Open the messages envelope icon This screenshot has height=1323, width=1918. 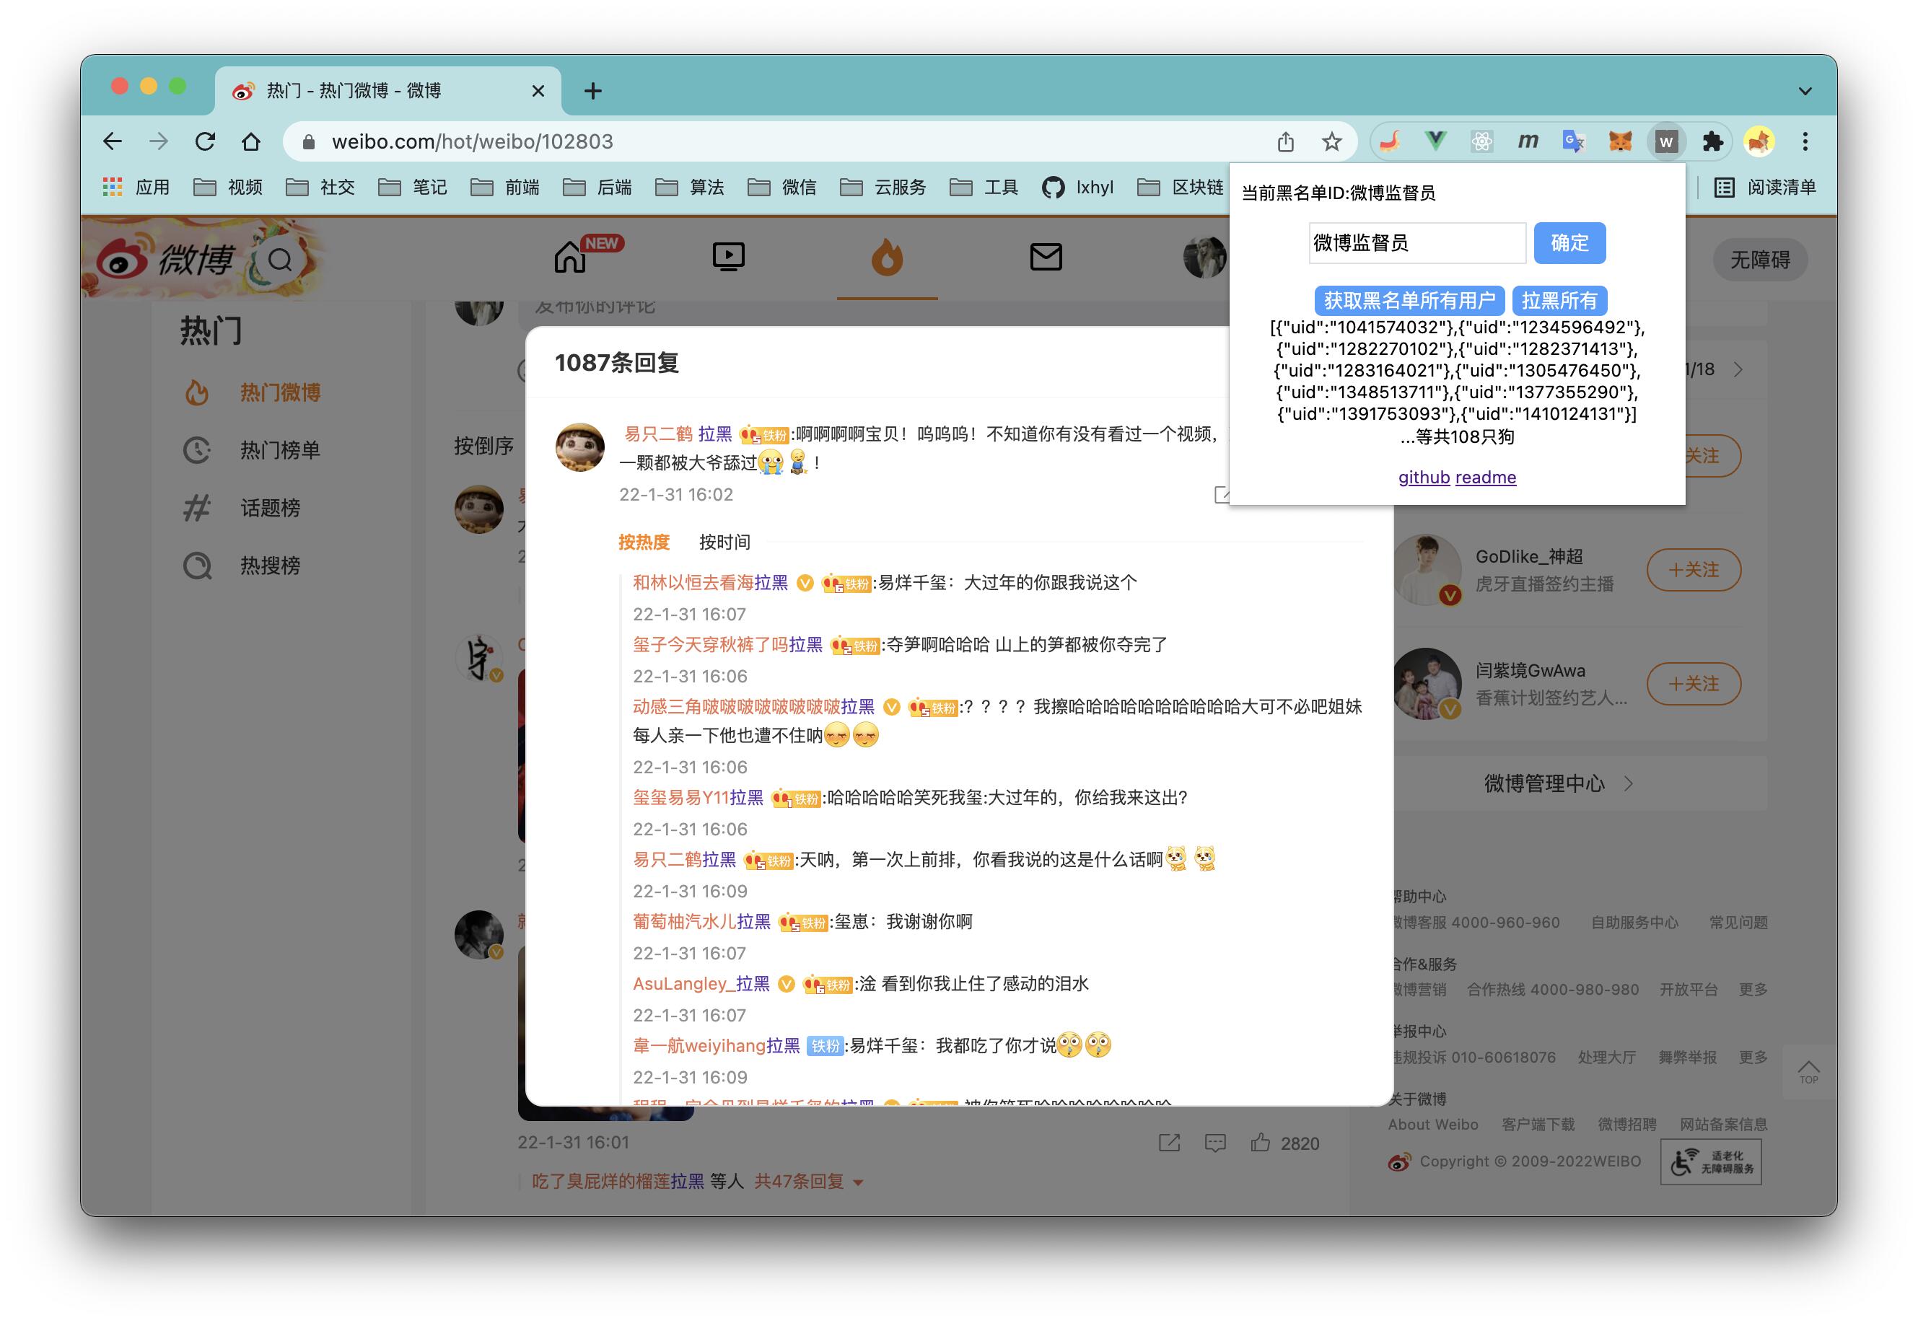coord(1045,257)
